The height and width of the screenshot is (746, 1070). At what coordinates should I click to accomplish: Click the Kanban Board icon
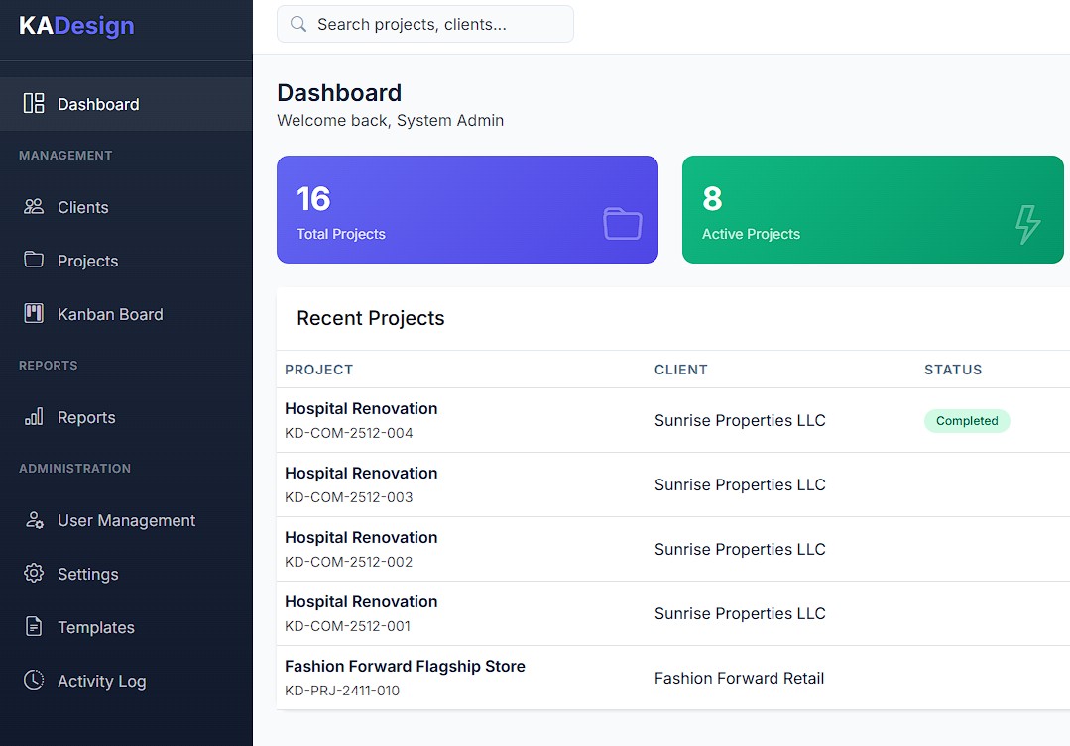tap(34, 314)
